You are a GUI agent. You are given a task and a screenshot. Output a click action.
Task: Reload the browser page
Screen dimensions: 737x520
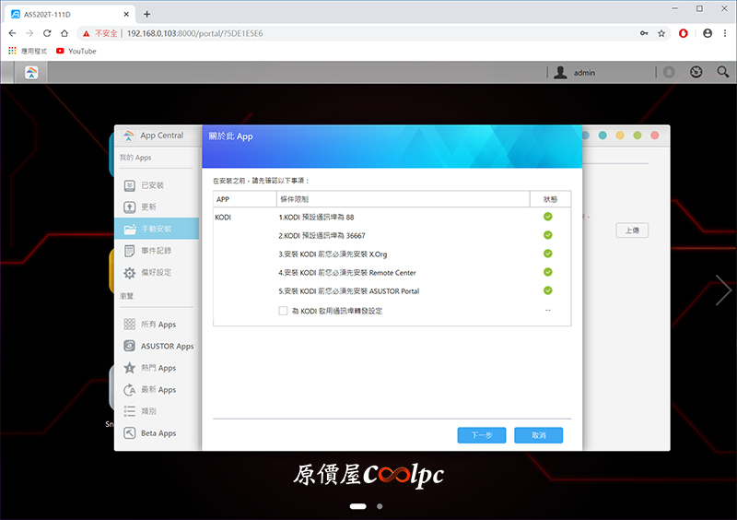(47, 33)
